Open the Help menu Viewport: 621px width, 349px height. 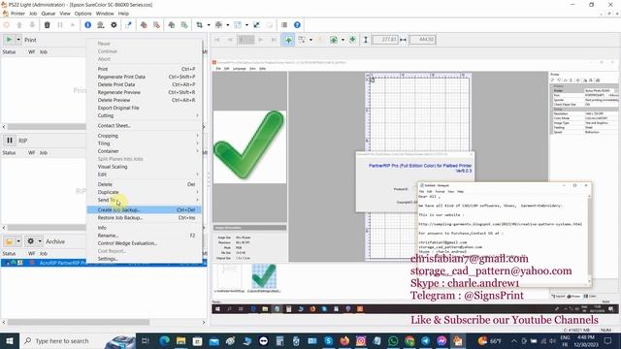click(123, 14)
